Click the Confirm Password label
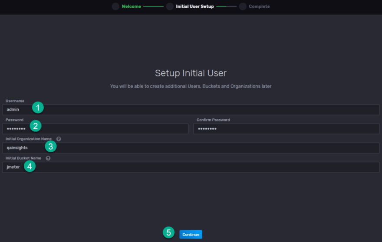This screenshot has width=382, height=242. 213,120
